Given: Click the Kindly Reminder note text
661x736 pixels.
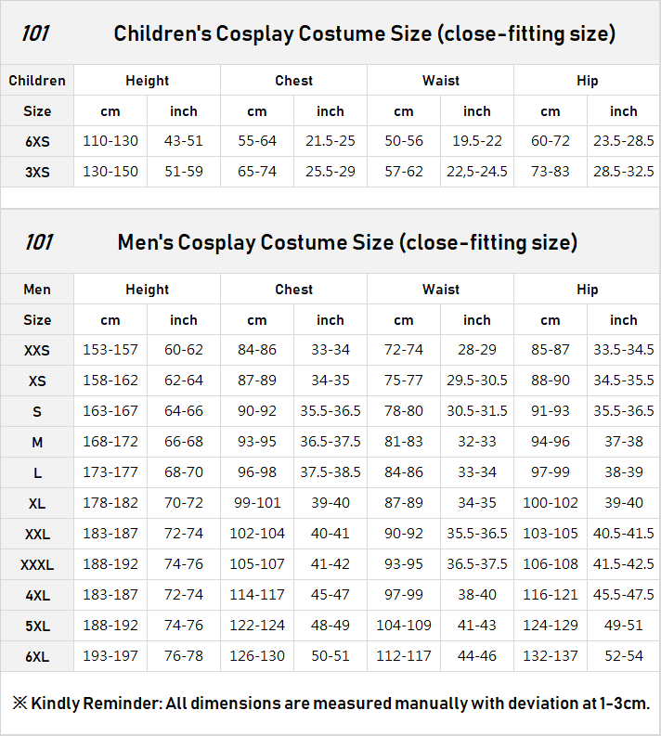Looking at the screenshot, I should [x=330, y=703].
